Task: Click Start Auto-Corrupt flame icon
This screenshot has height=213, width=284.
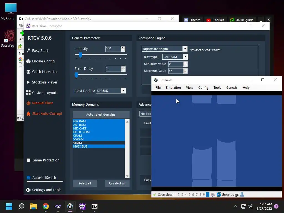Action: (x=28, y=114)
